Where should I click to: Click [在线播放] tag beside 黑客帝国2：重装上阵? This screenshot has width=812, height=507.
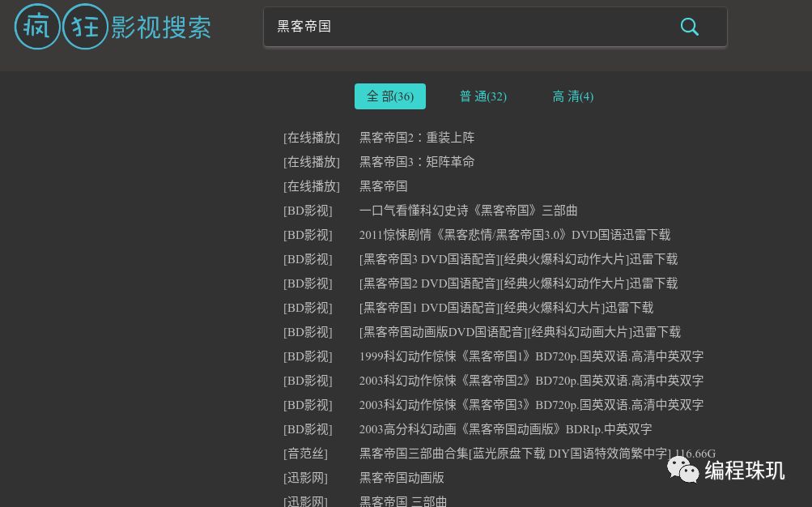pos(312,138)
